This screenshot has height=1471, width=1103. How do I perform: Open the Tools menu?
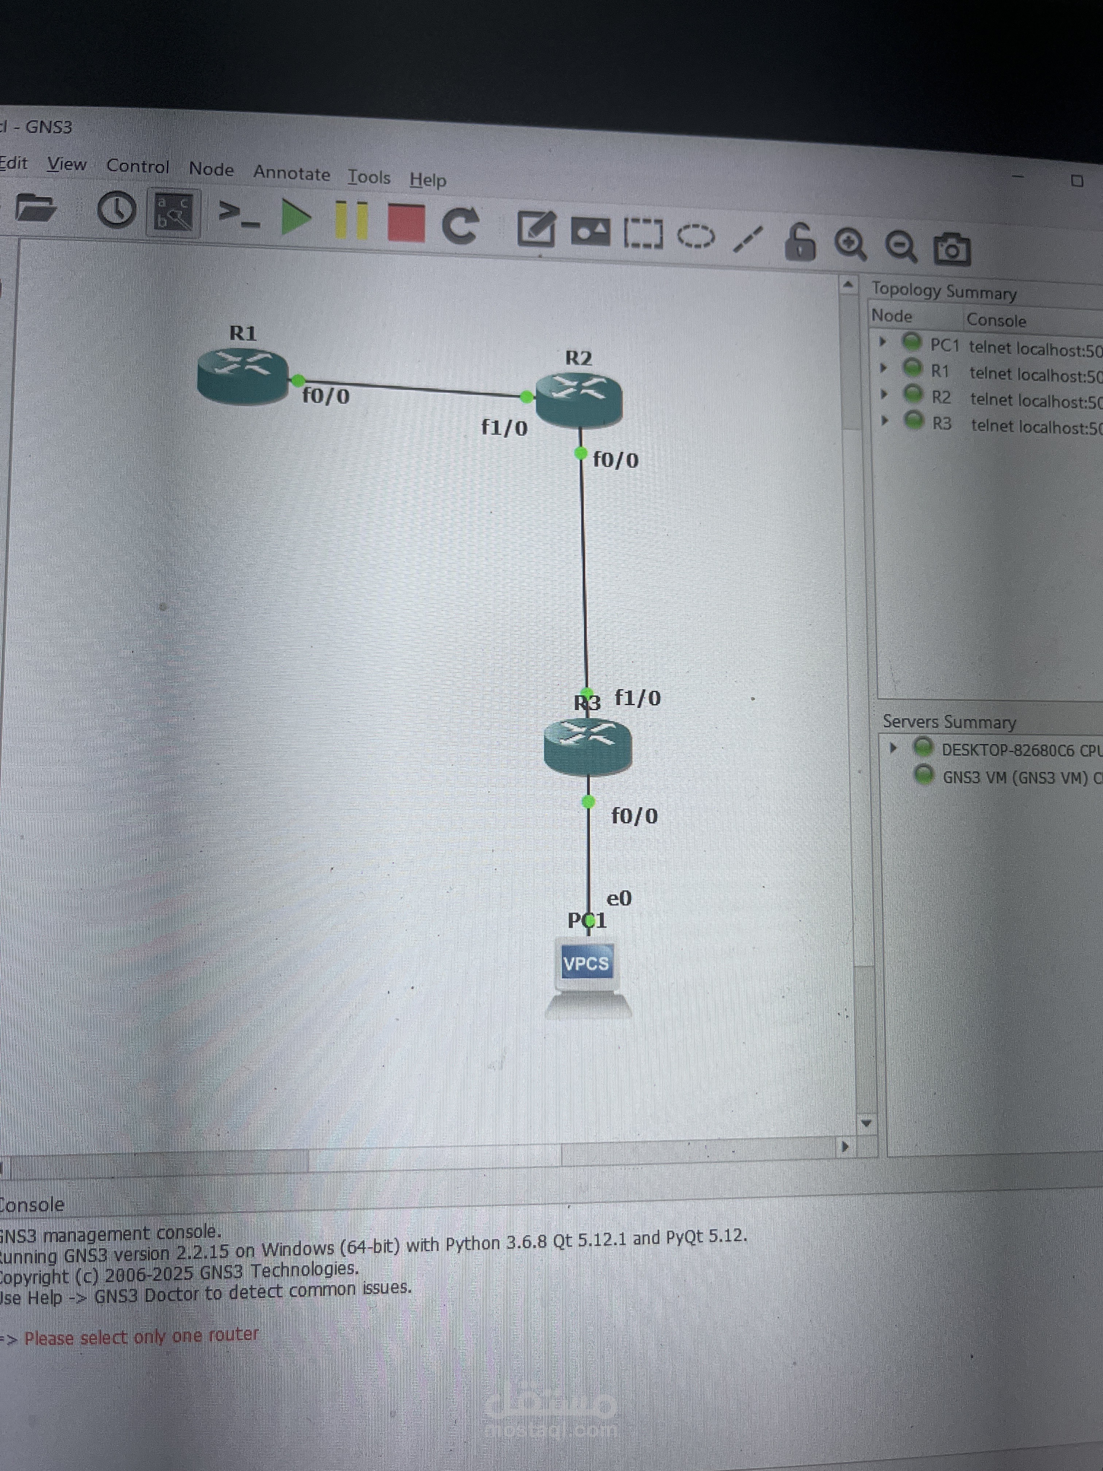[x=369, y=177]
